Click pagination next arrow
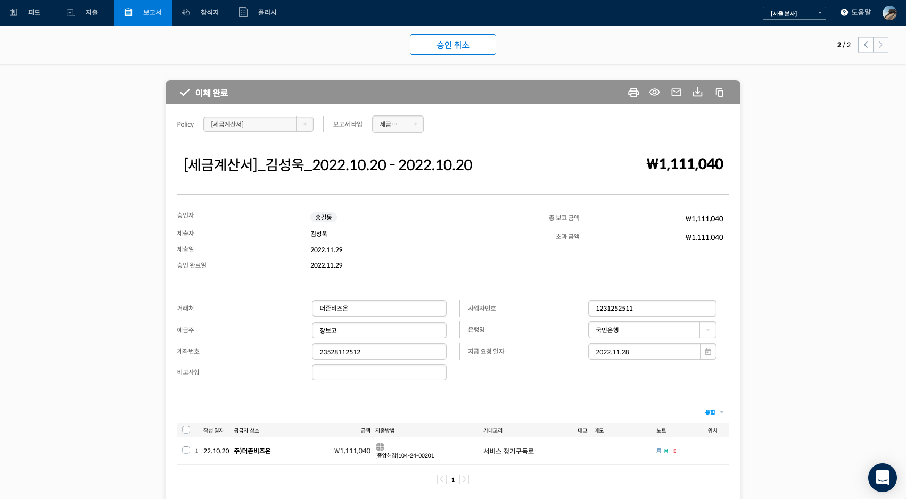The height and width of the screenshot is (499, 906). point(464,479)
